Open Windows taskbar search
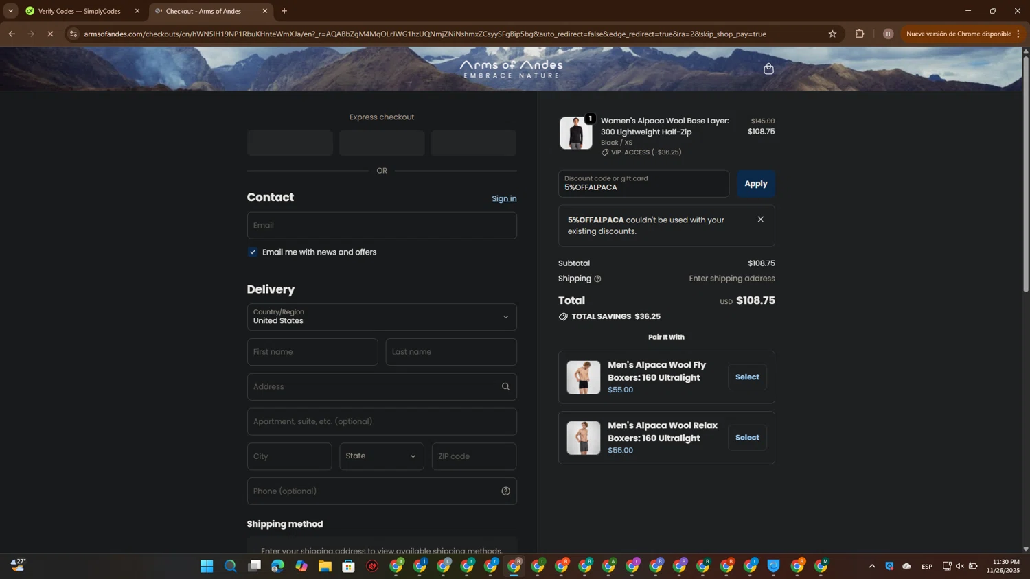Screen dimensions: 1030x579 230,566
